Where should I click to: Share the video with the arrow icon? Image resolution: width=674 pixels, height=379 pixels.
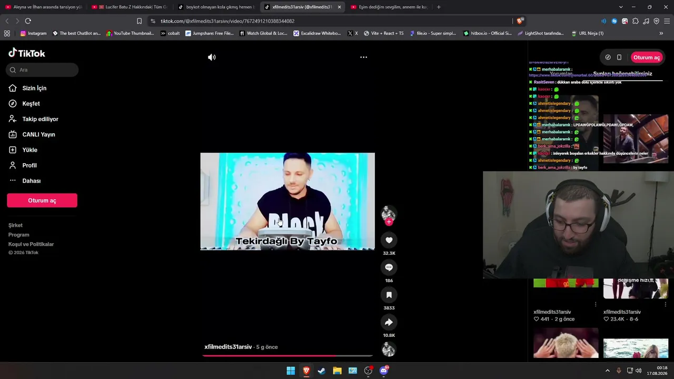tap(389, 322)
